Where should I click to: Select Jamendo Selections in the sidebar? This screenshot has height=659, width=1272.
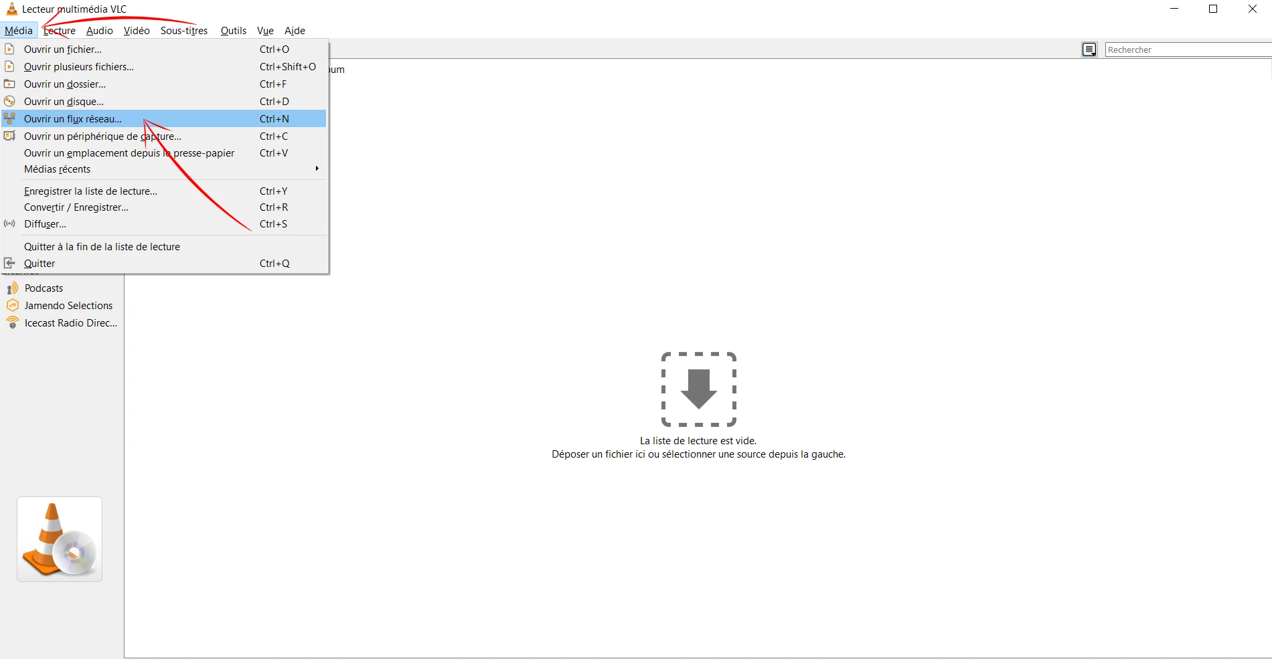62,305
